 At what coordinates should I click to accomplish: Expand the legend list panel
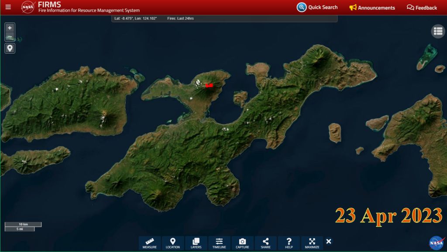[x=437, y=31]
